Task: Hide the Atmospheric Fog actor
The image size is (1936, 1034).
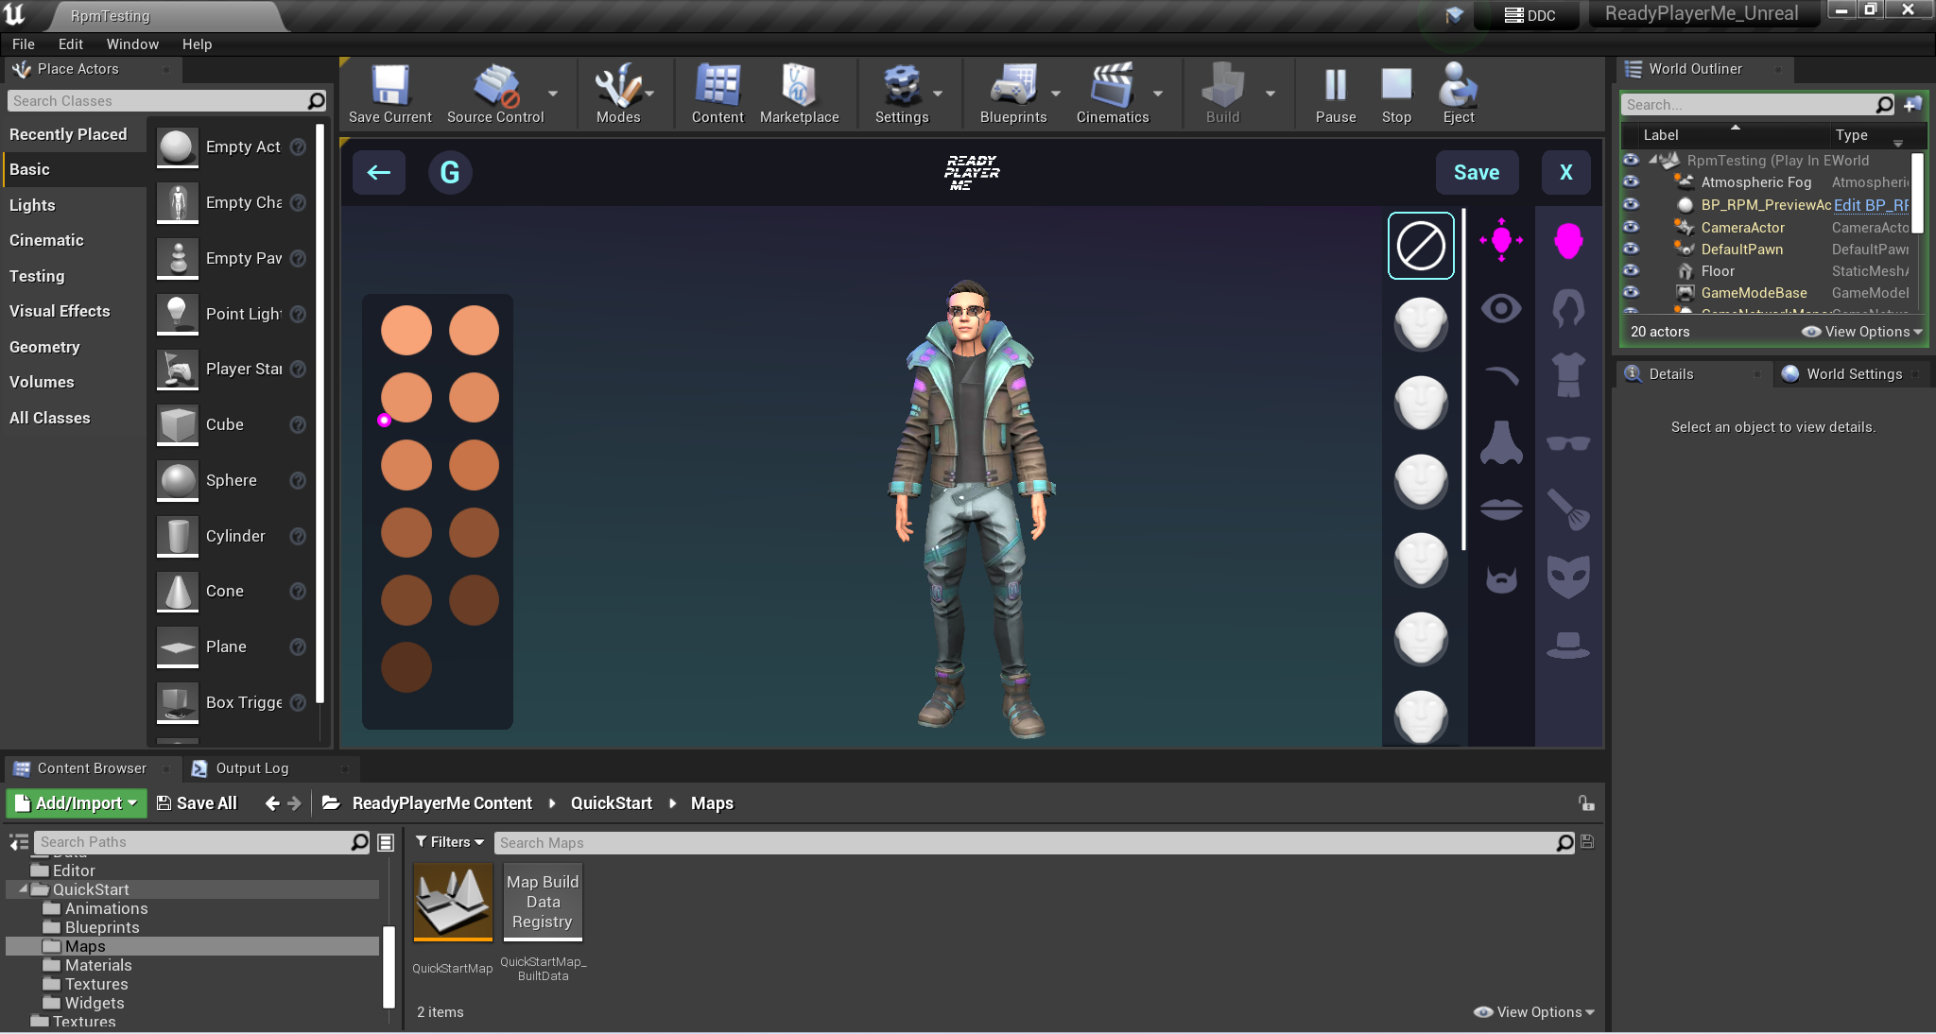Action: 1632,182
